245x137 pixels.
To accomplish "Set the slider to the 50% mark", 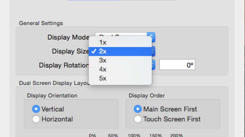I will point(113,135).
